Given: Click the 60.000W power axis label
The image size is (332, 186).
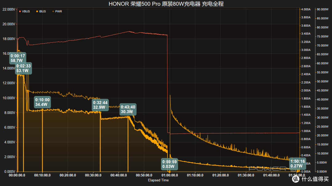Looking at the screenshot, I should [323, 63].
